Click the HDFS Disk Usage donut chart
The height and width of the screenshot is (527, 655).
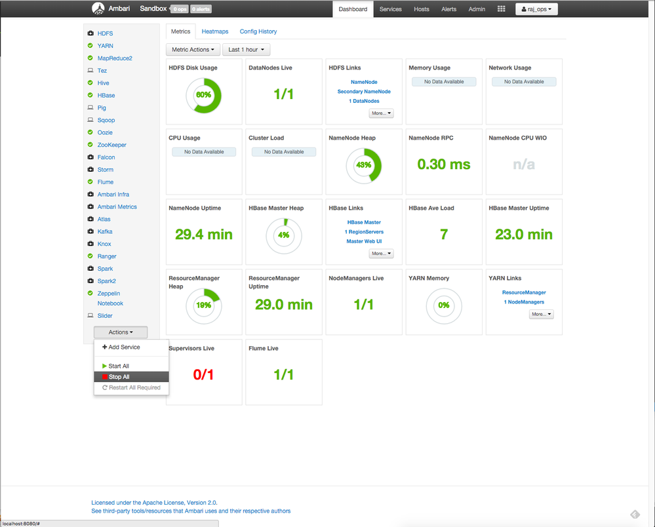click(203, 95)
